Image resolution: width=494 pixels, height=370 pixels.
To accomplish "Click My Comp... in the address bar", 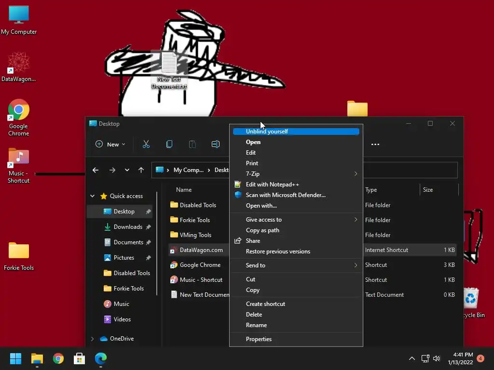I will coord(189,170).
